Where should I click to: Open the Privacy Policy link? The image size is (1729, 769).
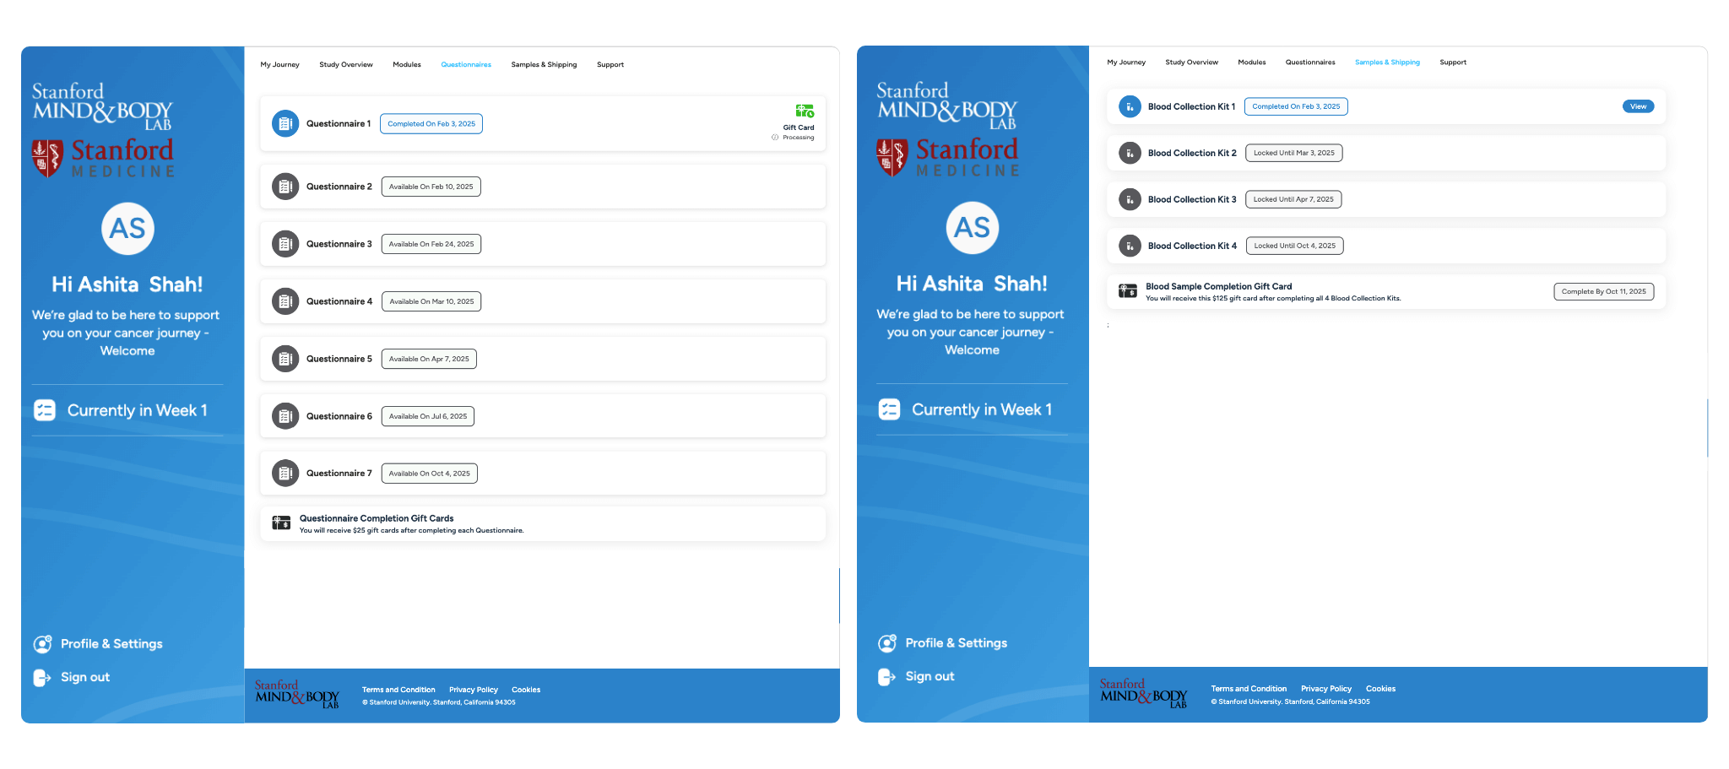point(473,690)
